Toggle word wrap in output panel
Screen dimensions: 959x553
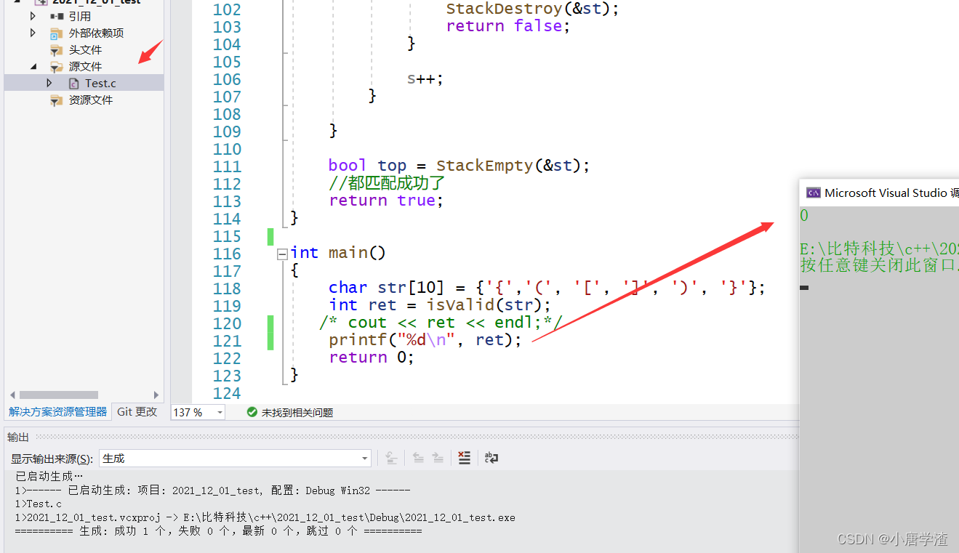[x=491, y=458]
